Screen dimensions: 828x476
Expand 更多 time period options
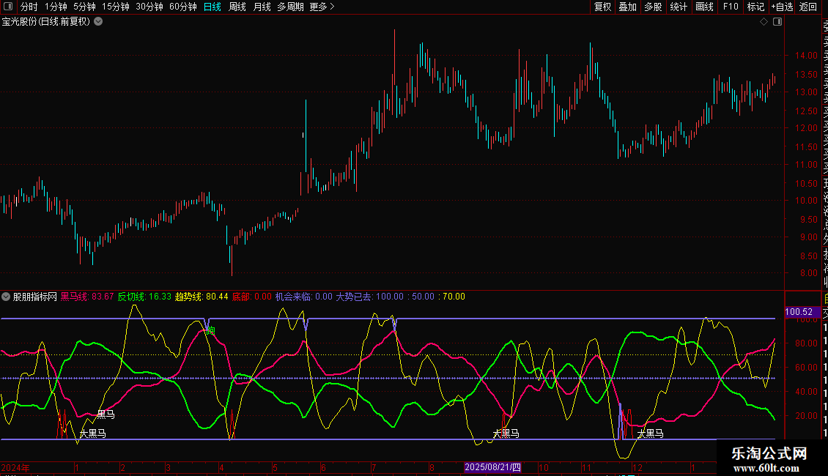pyautogui.click(x=322, y=7)
